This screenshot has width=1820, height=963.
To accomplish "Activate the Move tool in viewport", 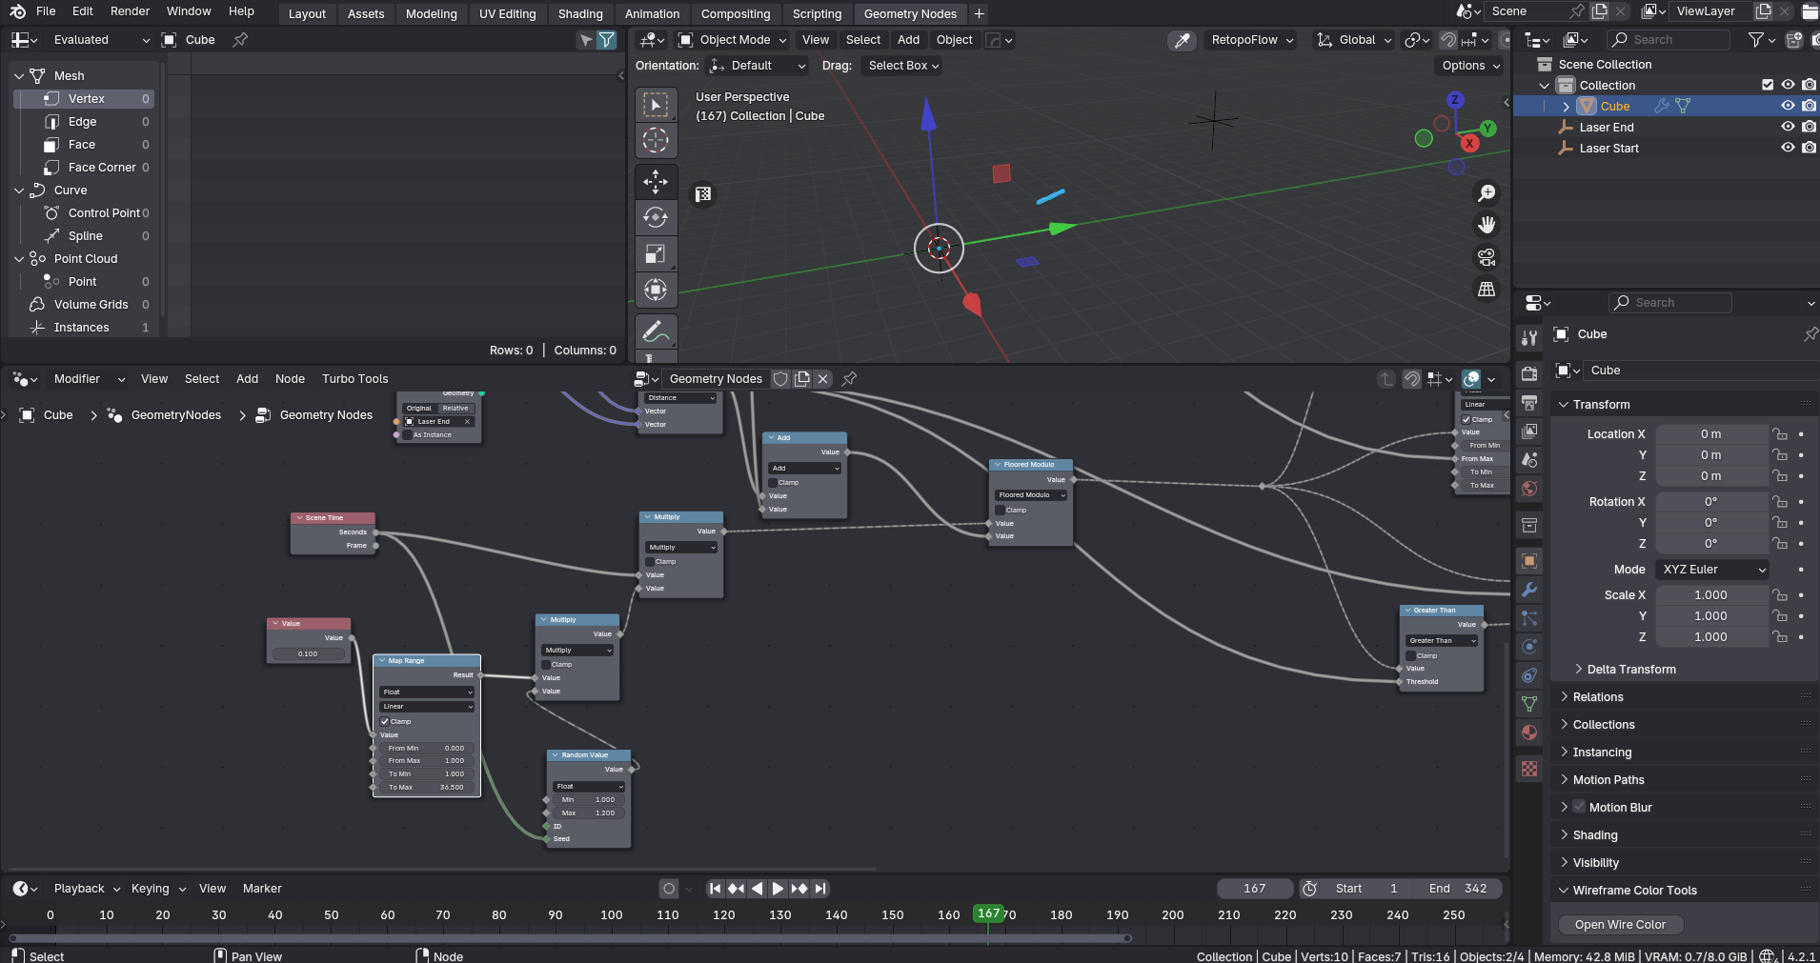I will (656, 181).
